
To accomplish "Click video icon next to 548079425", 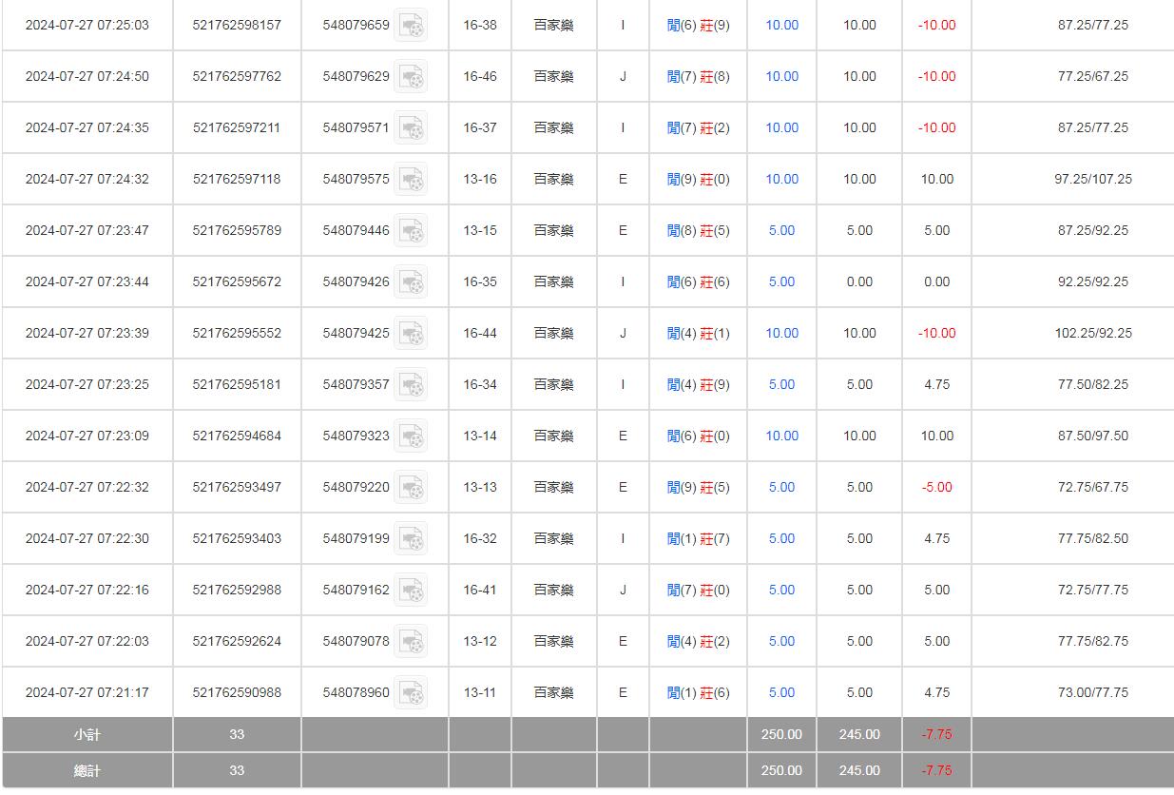I will click(411, 334).
